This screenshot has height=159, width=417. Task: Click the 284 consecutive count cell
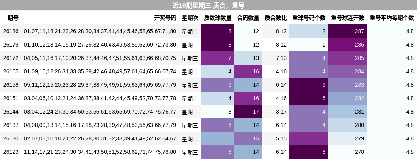[347, 71]
